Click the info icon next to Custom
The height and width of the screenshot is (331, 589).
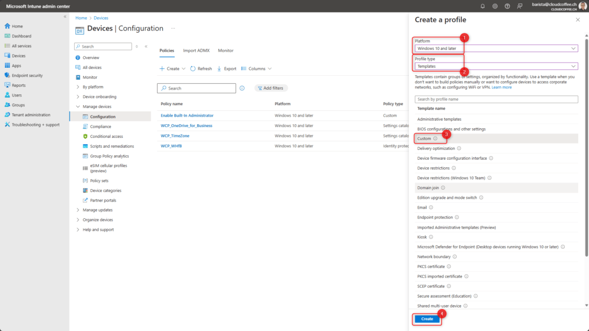pyautogui.click(x=435, y=138)
